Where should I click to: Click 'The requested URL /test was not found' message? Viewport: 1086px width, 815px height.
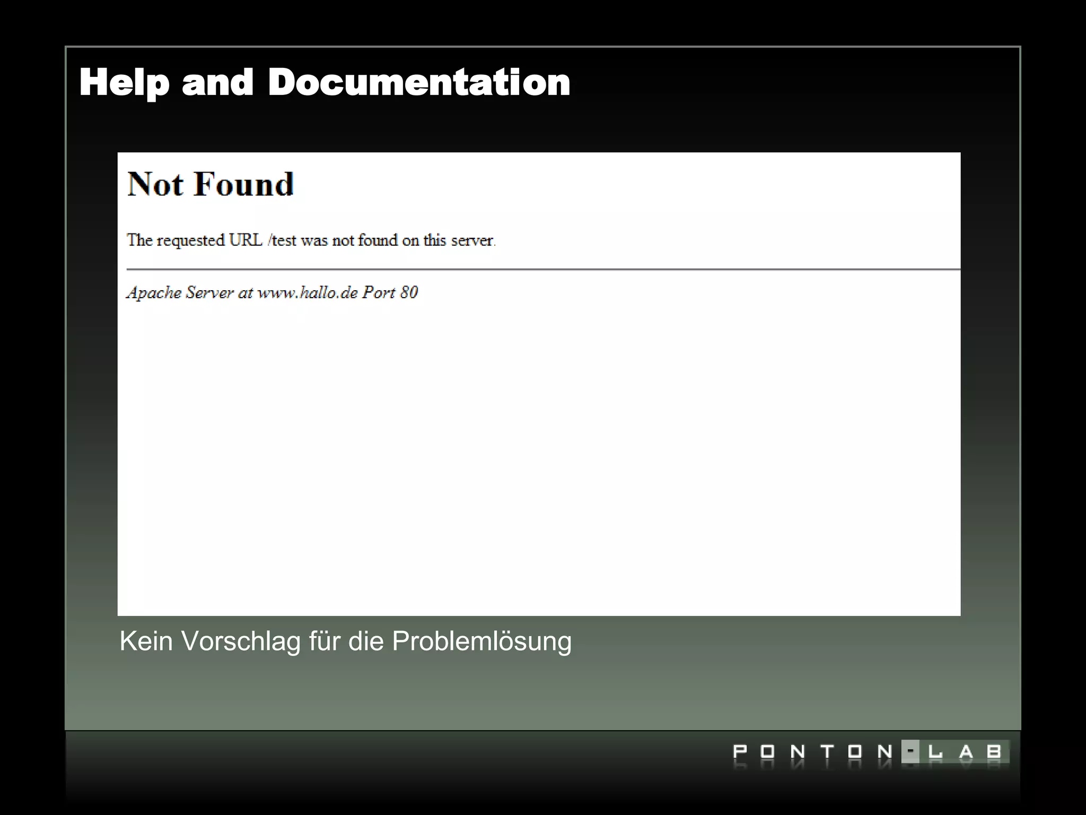click(x=311, y=240)
